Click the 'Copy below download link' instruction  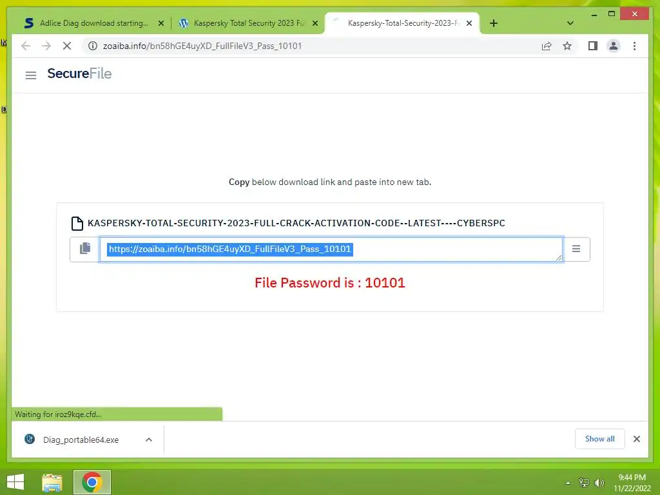[329, 182]
